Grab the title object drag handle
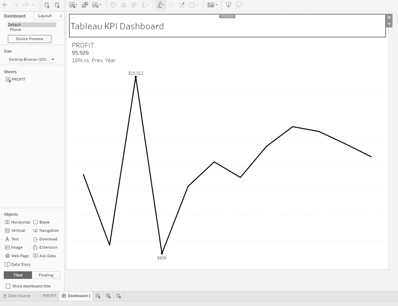The height and width of the screenshot is (306, 398). point(227,16)
